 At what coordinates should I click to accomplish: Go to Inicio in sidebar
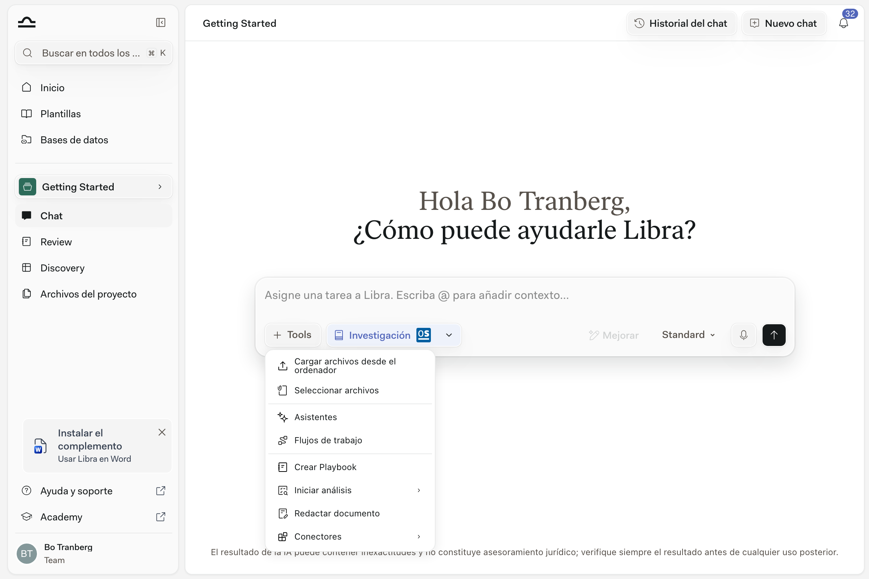tap(94, 88)
